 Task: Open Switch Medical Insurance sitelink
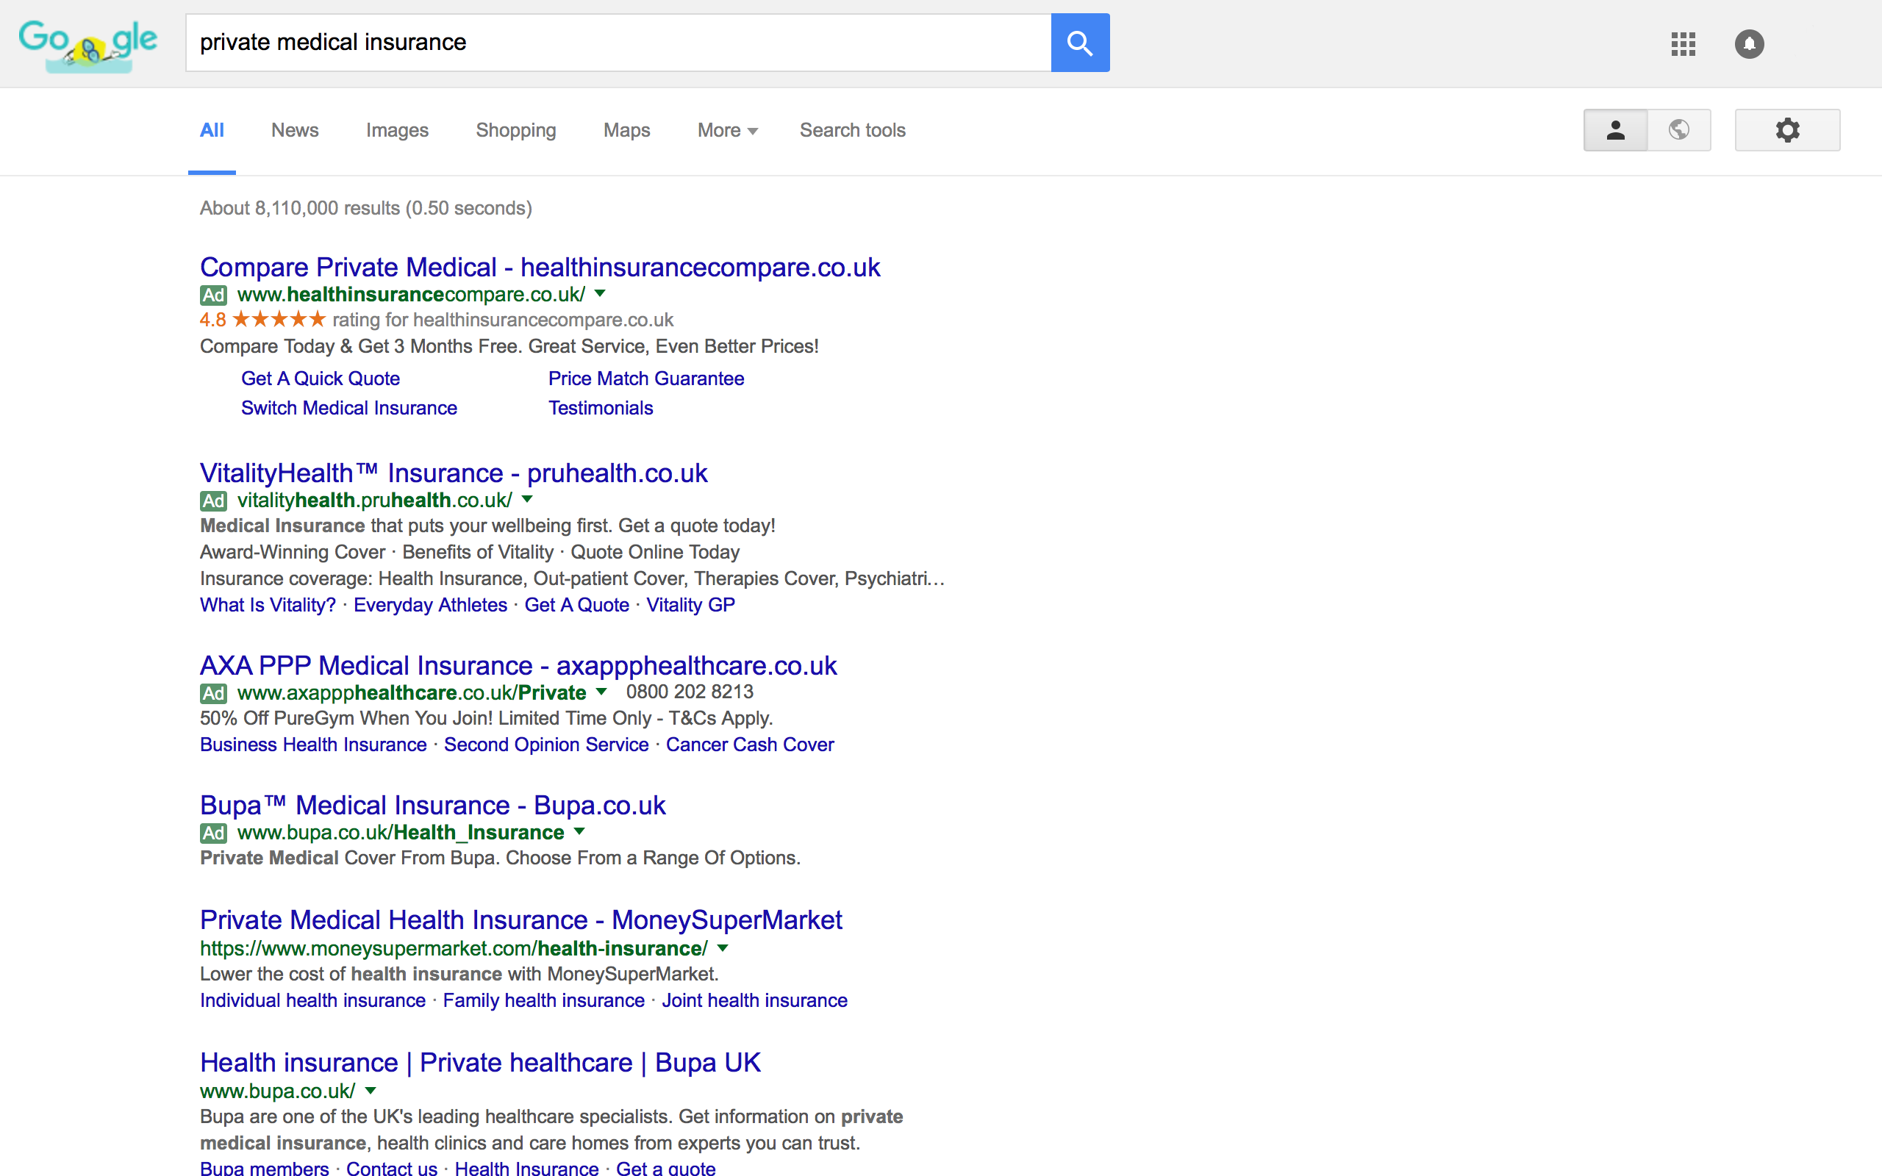[349, 407]
